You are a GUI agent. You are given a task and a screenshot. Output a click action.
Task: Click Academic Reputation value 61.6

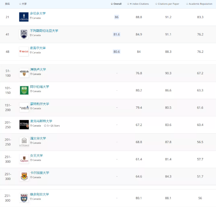(x=200, y=108)
